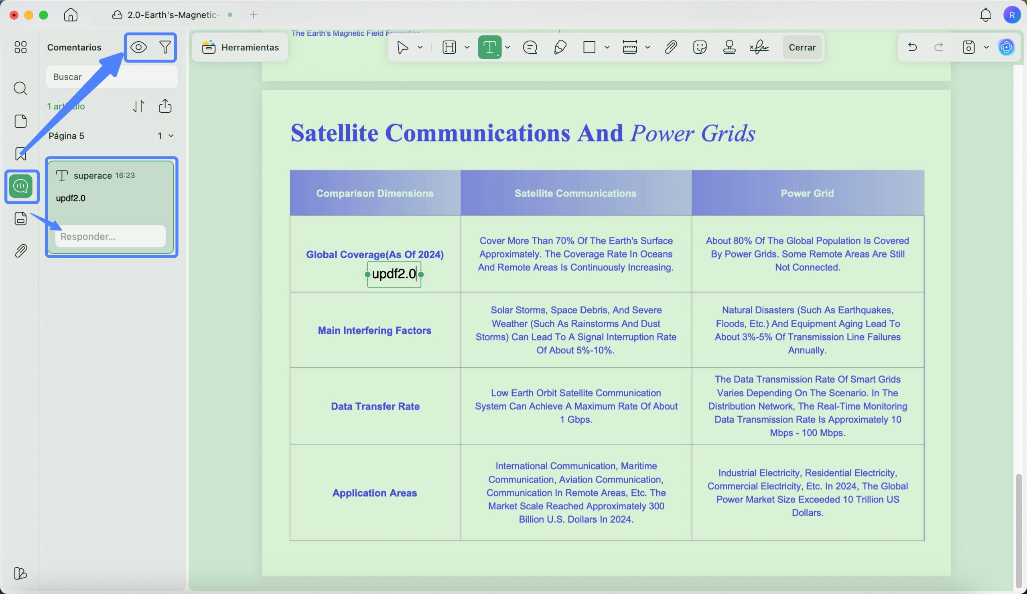Select the rectangle shape tool

click(x=589, y=48)
